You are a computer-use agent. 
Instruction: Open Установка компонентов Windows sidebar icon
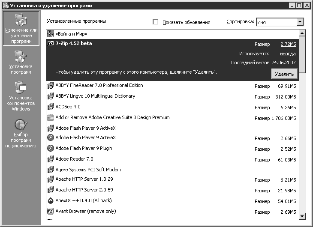pyautogui.click(x=21, y=87)
